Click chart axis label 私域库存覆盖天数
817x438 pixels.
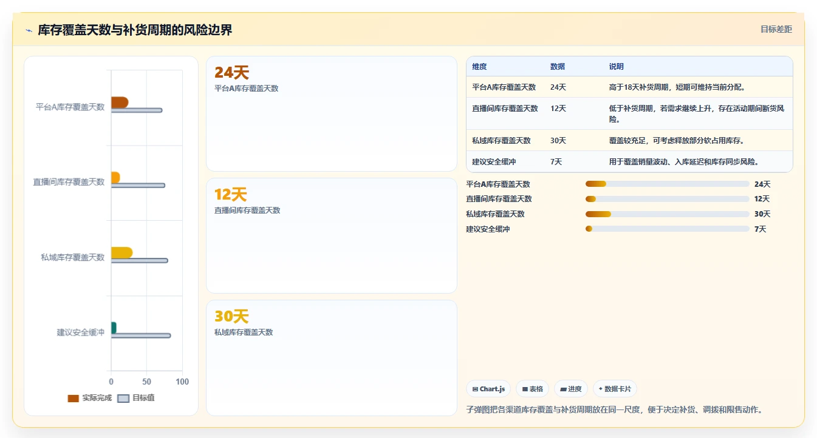pyautogui.click(x=73, y=257)
